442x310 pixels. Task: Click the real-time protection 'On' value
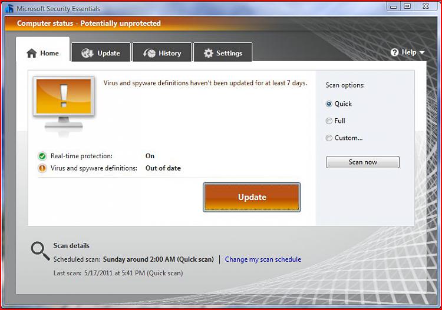click(150, 156)
